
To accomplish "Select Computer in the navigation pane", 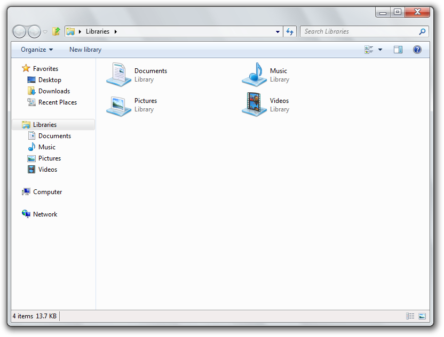I will click(x=47, y=192).
